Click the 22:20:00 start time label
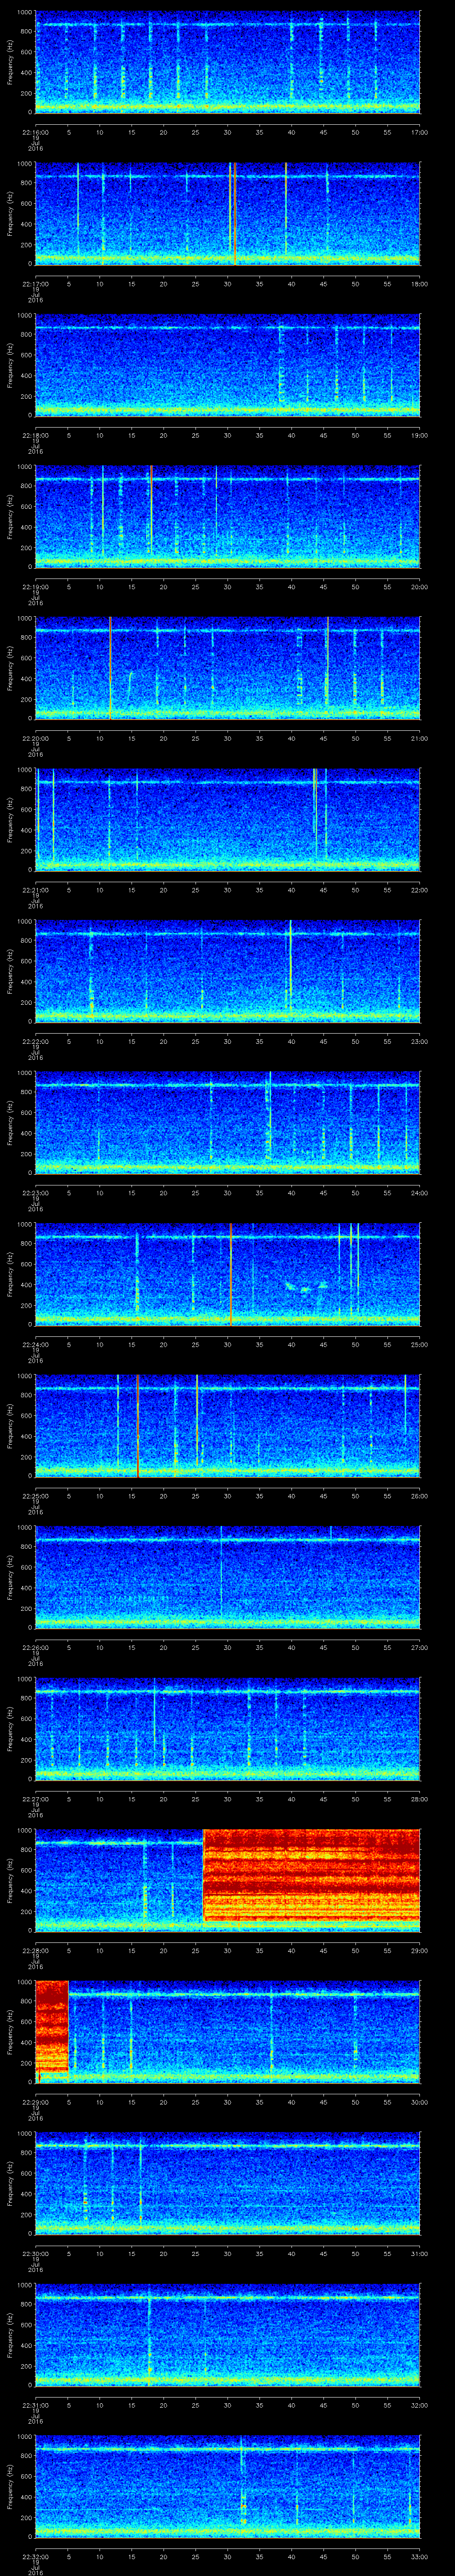Image resolution: width=455 pixels, height=2576 pixels. point(35,738)
